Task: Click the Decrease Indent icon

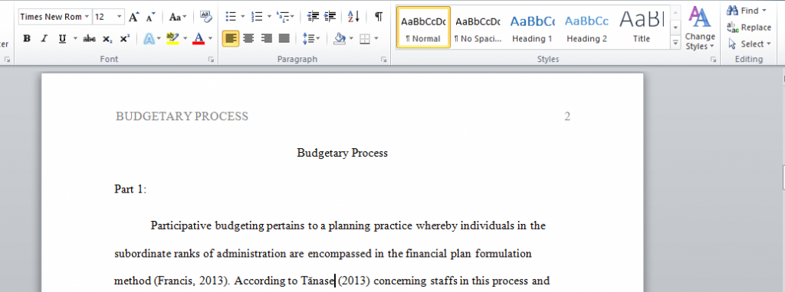Action: point(314,17)
